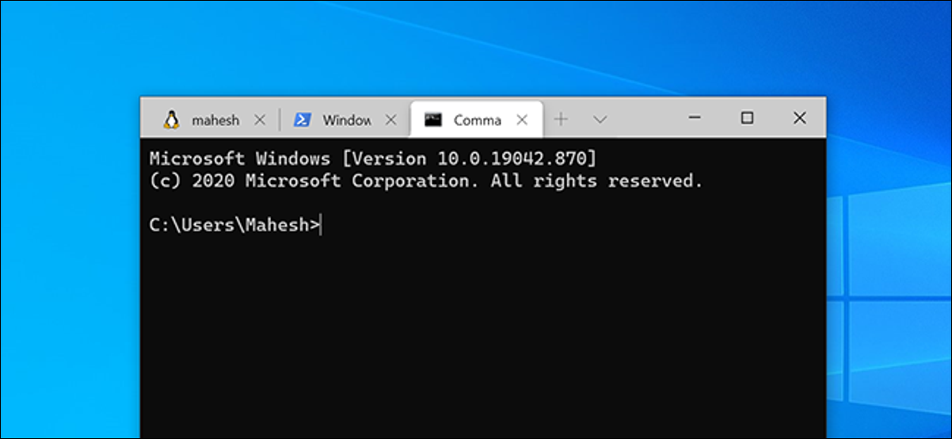Switch to the Windows PowerShell tab label

pyautogui.click(x=347, y=120)
